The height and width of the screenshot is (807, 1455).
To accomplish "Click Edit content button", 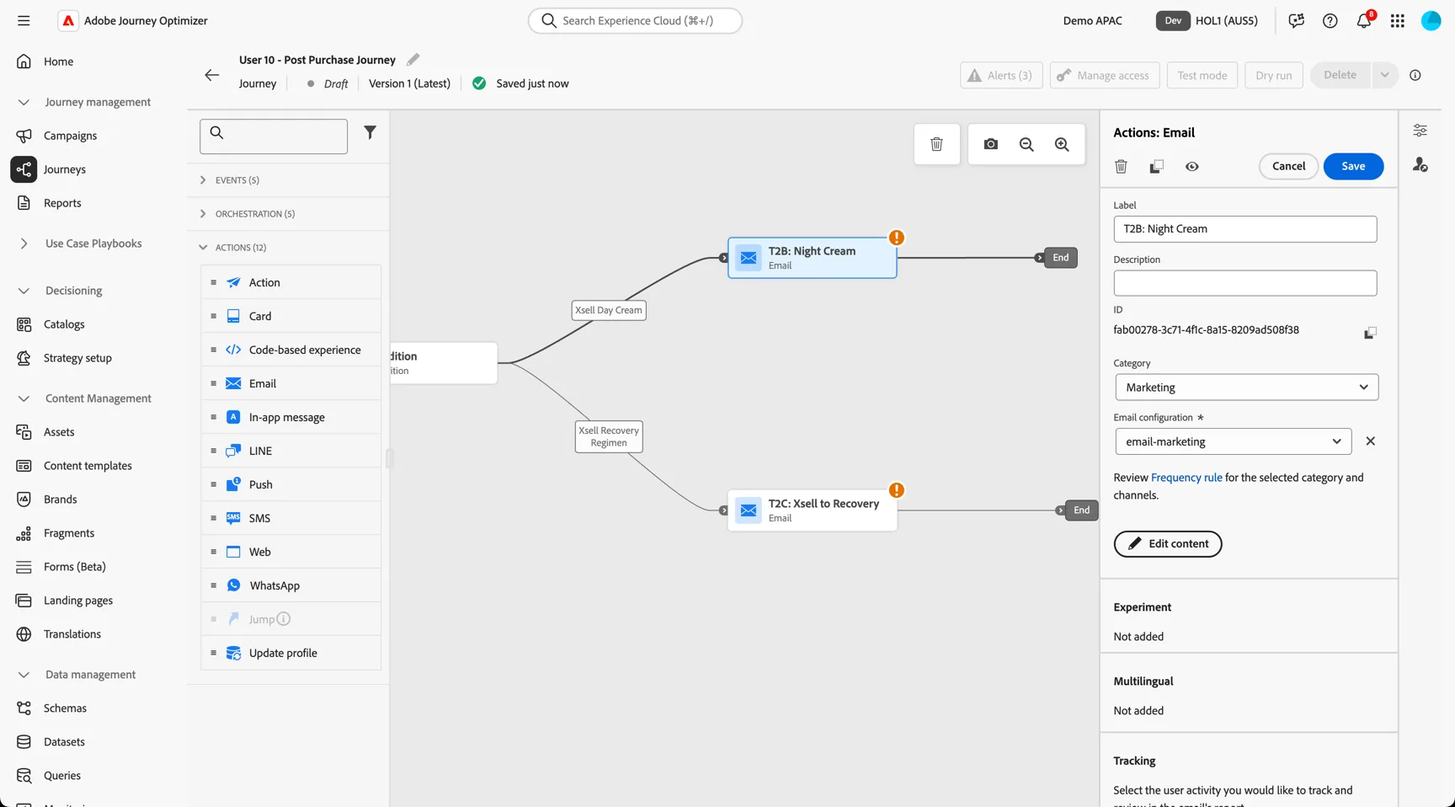I will [1167, 543].
